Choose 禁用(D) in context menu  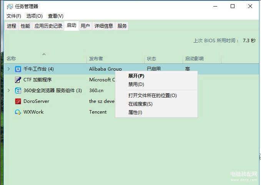pyautogui.click(x=156, y=84)
